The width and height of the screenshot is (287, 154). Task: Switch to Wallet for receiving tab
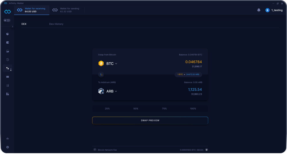click(x=32, y=10)
